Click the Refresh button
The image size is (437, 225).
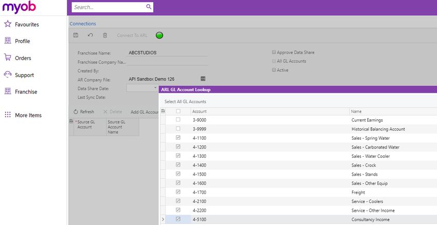(x=84, y=111)
